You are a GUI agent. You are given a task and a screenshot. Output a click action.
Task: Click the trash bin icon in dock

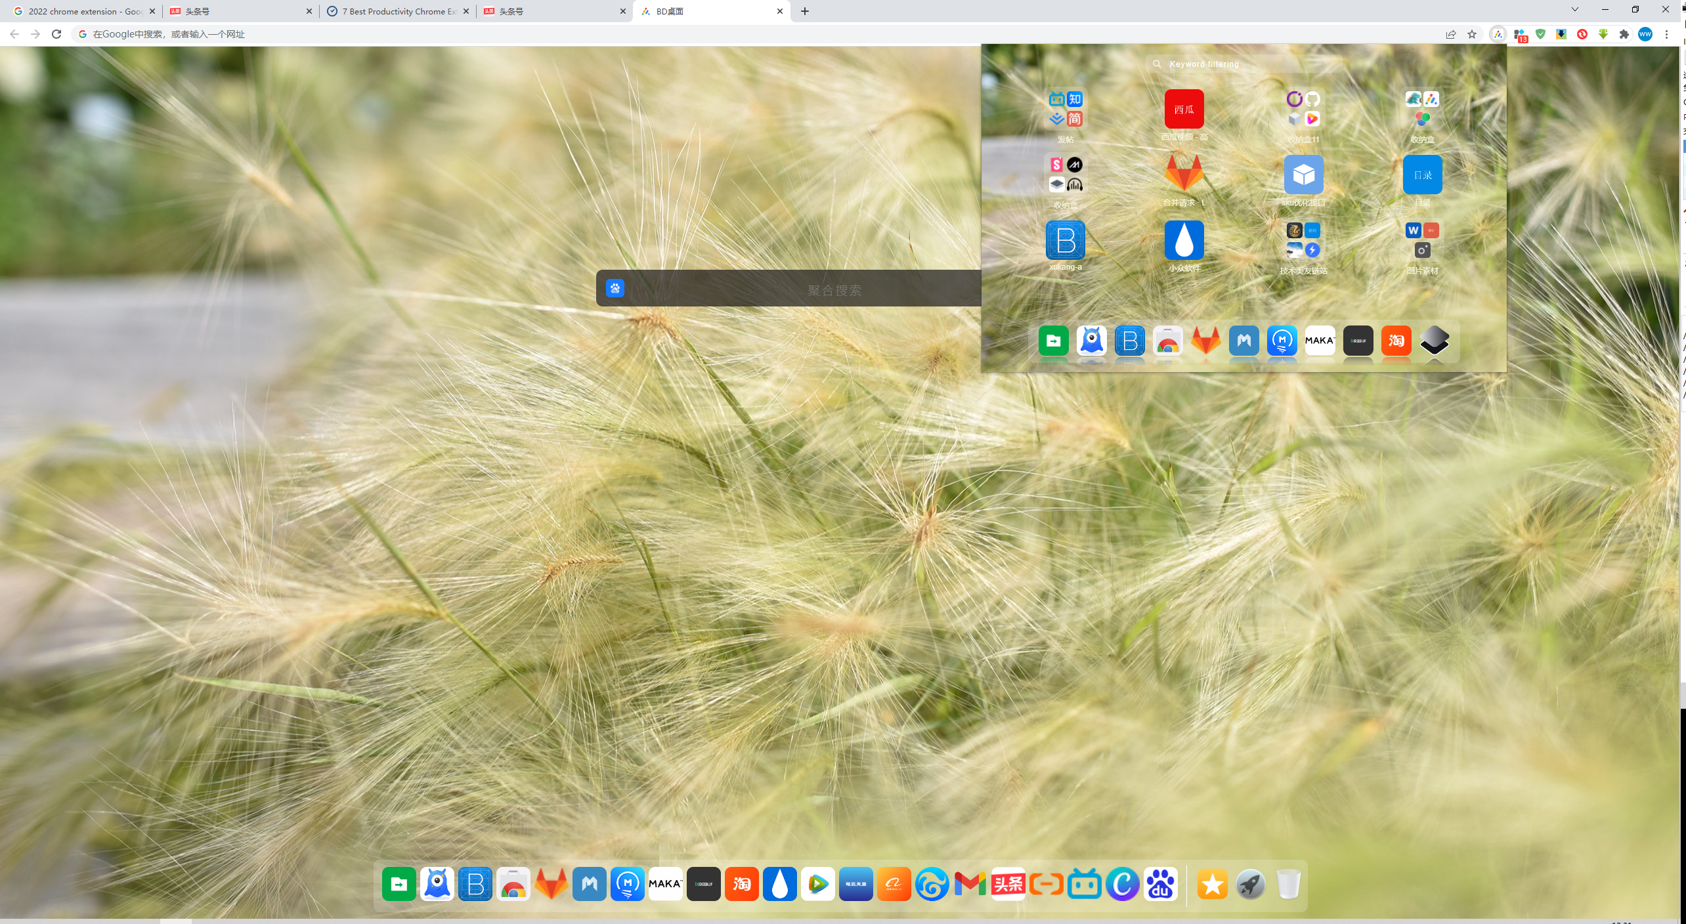(1289, 884)
